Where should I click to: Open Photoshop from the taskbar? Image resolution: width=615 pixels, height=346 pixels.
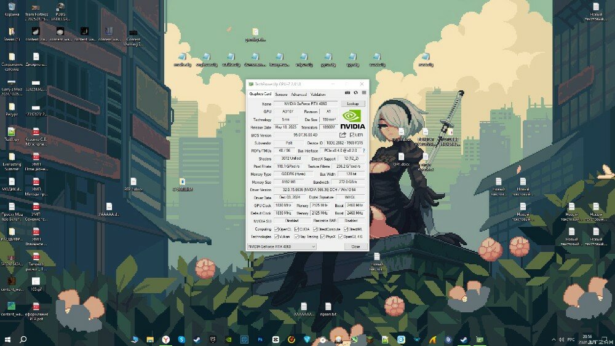(x=260, y=339)
